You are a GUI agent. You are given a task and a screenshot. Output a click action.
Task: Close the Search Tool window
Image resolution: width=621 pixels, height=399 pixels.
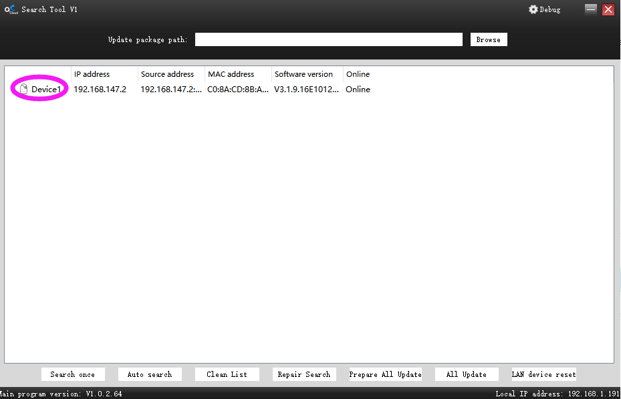(x=608, y=9)
